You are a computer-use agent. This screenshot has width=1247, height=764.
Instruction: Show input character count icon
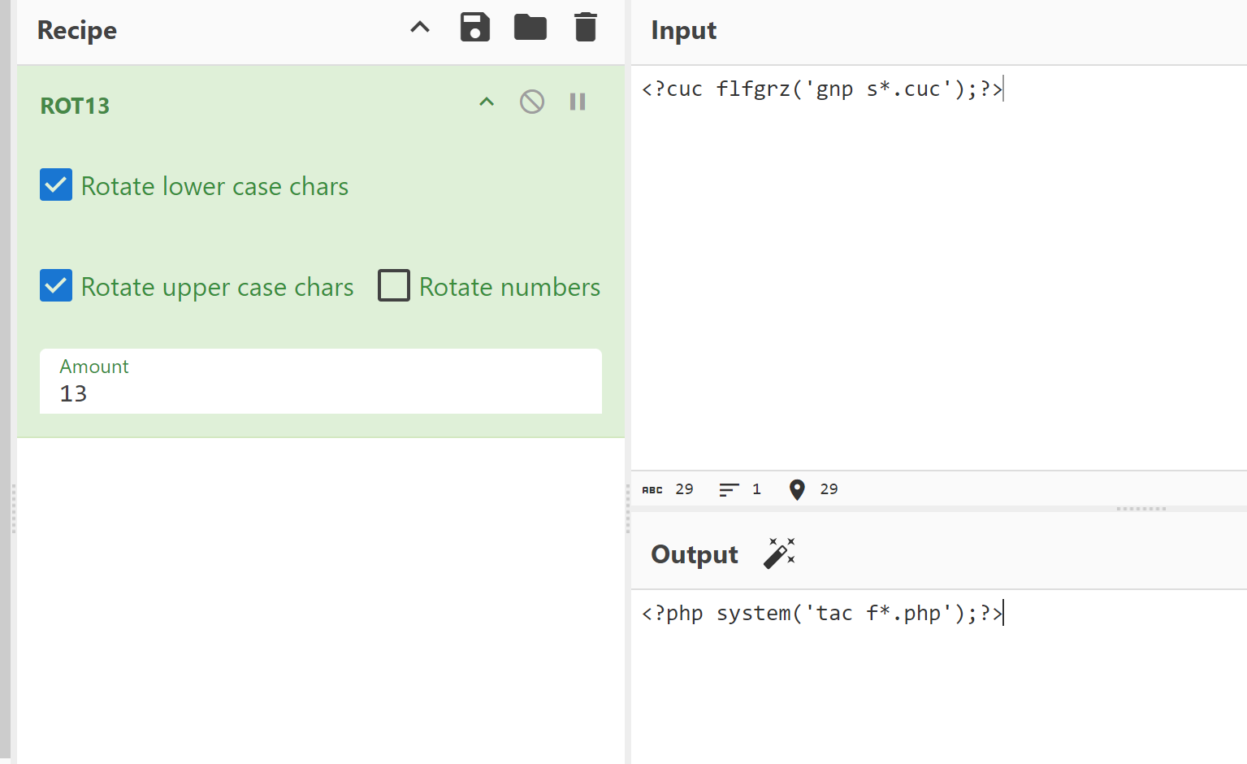[x=652, y=489]
